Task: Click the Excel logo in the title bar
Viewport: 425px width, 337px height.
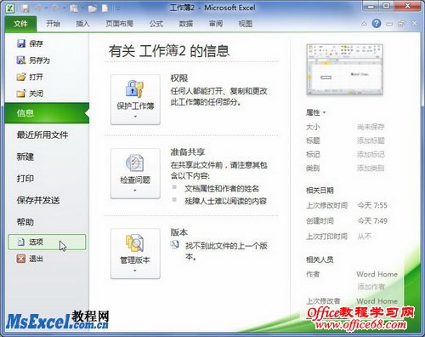Action: pos(10,8)
